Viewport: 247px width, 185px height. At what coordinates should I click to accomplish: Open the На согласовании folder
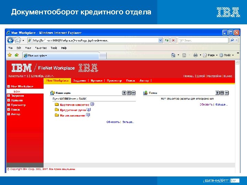pos(72,115)
